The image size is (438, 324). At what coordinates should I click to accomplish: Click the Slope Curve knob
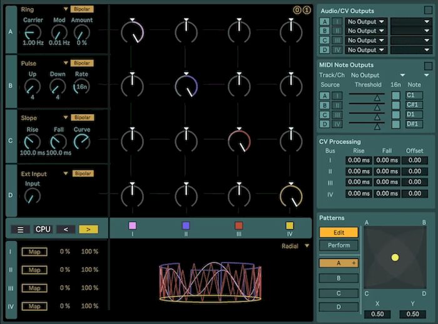81,142
